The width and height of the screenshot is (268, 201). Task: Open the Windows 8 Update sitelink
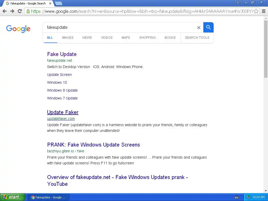pyautogui.click(x=62, y=90)
